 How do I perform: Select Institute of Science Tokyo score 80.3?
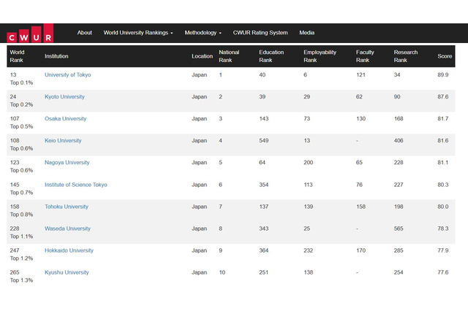443,185
